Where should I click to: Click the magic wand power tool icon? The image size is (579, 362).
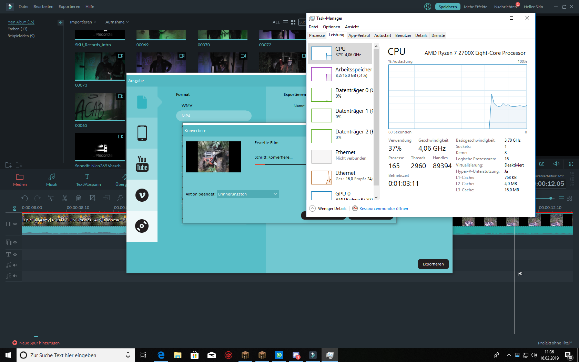[x=120, y=198]
